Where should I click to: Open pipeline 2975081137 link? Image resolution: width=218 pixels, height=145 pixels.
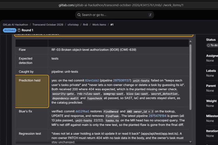pyautogui.click(x=122, y=80)
